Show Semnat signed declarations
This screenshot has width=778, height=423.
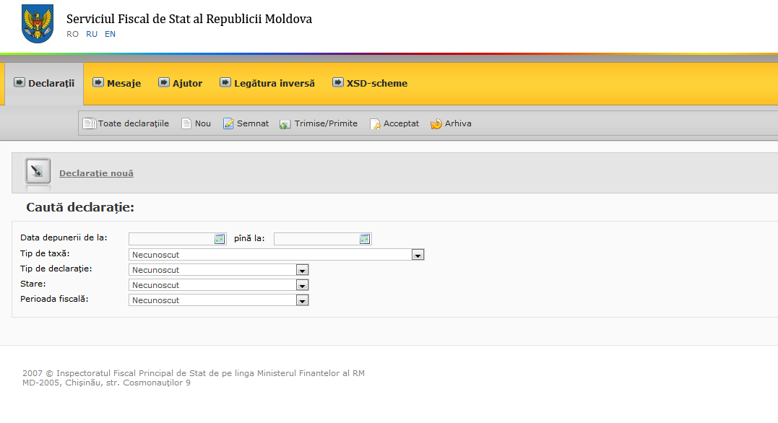[246, 123]
